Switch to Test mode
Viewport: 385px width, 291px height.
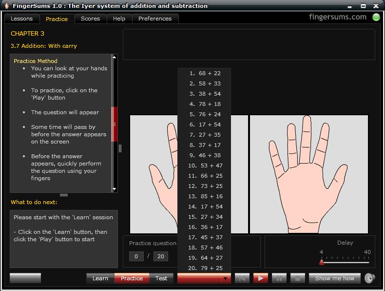[x=161, y=278]
